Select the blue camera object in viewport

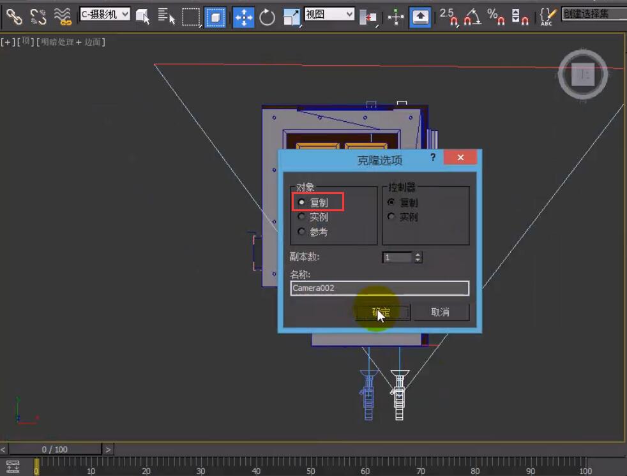[368, 396]
